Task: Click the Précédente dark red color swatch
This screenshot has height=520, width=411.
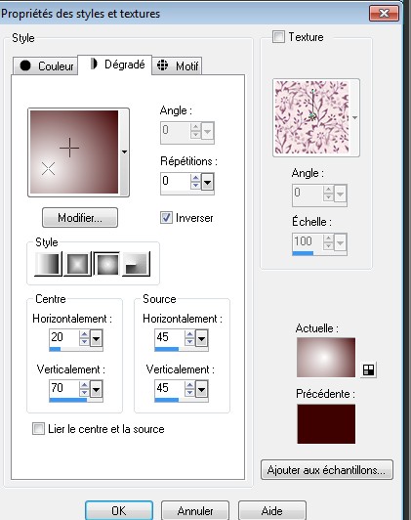Action: click(326, 424)
